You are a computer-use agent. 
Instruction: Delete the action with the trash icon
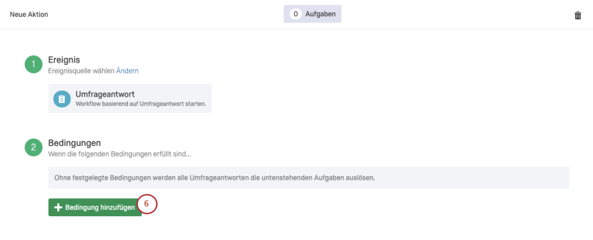[577, 15]
